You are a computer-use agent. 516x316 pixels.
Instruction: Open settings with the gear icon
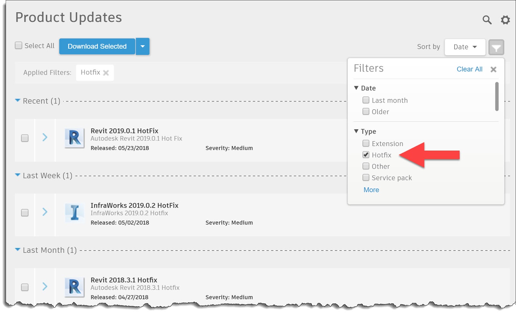(x=505, y=20)
